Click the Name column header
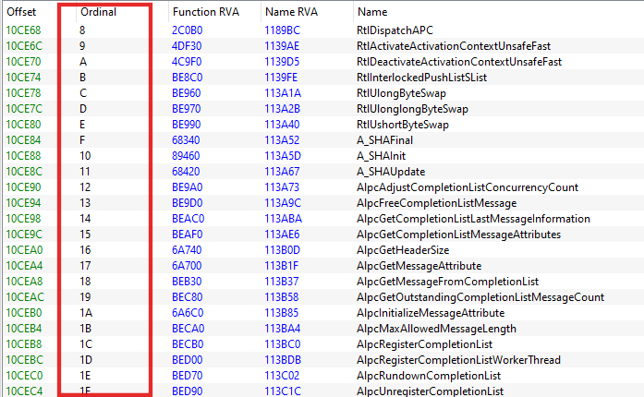This screenshot has width=644, height=397. coord(372,12)
